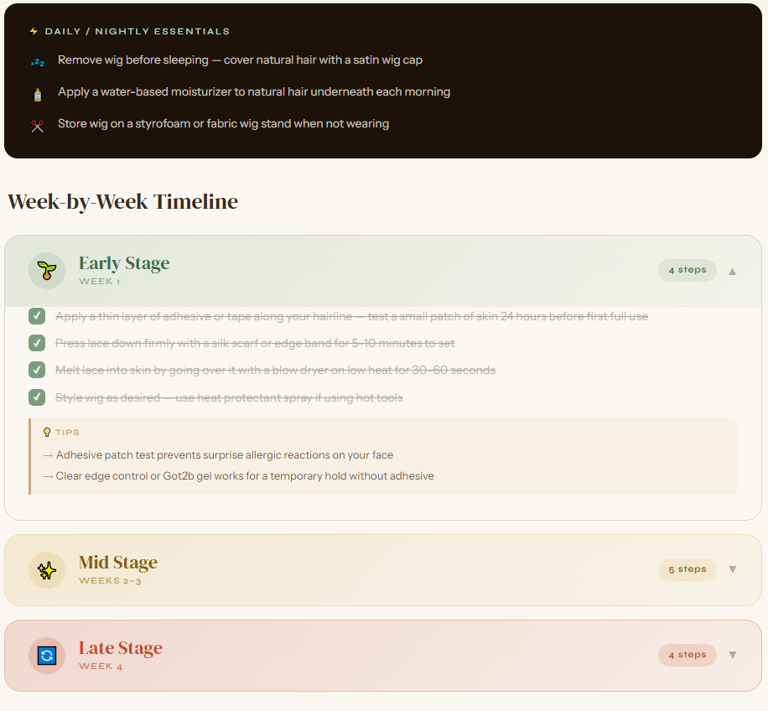Uncheck the press lace down firmly step
Viewport: 768px width, 711px height.
click(x=37, y=343)
